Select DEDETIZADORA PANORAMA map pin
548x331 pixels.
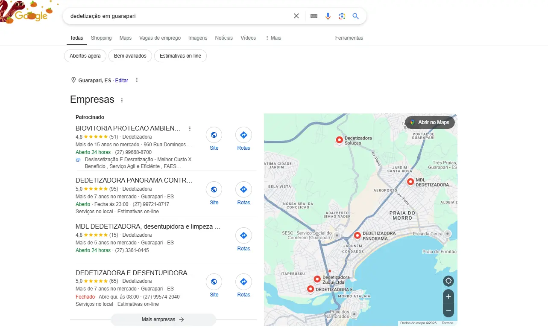pyautogui.click(x=358, y=235)
